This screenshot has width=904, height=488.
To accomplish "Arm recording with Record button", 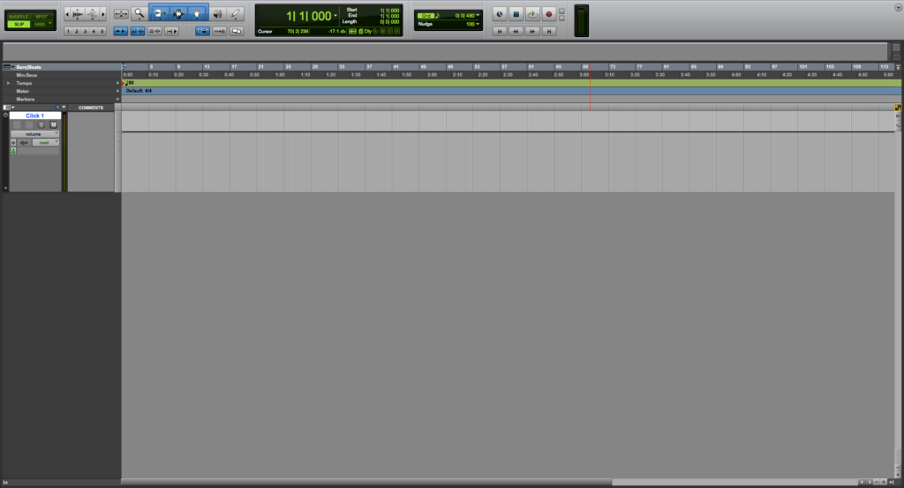I will point(549,14).
